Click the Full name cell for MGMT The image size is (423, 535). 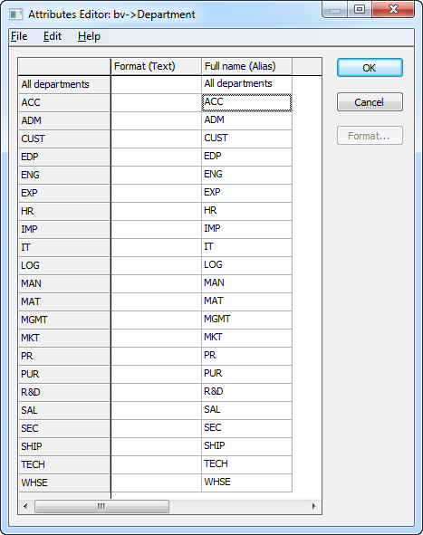coord(247,320)
